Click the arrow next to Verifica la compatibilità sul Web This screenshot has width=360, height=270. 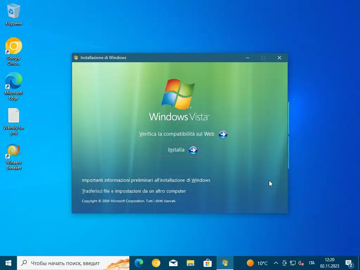pyautogui.click(x=223, y=134)
